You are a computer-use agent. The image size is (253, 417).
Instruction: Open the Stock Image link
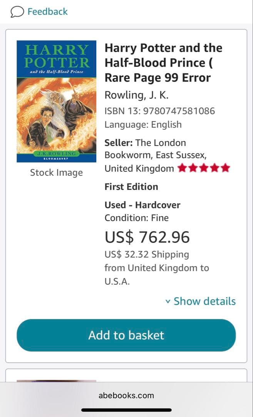(x=56, y=173)
